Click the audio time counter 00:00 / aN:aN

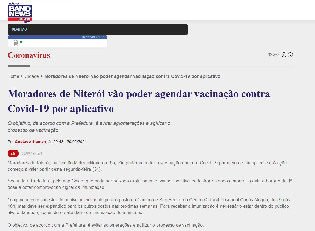coord(32,153)
